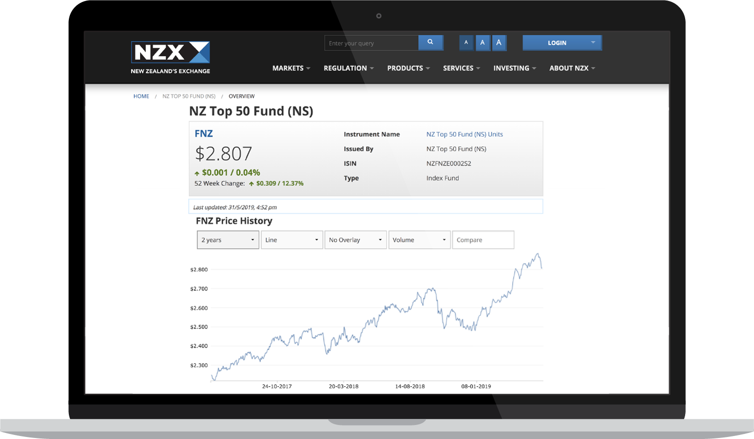Click the 20-03-2018 axis date label
754x439 pixels.
(344, 387)
